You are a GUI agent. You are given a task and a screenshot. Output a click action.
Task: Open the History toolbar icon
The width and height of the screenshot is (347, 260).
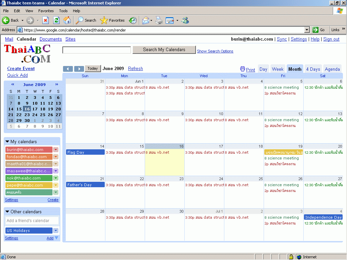tap(133, 20)
